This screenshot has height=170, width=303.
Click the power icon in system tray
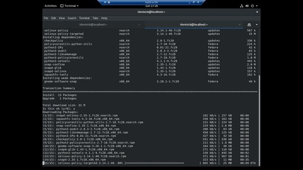252,6
